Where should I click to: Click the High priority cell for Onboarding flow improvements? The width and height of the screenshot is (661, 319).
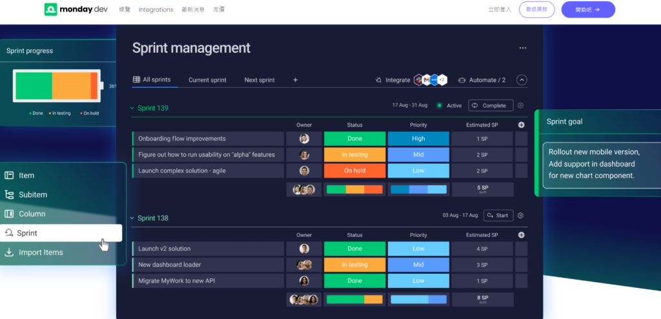tap(418, 138)
